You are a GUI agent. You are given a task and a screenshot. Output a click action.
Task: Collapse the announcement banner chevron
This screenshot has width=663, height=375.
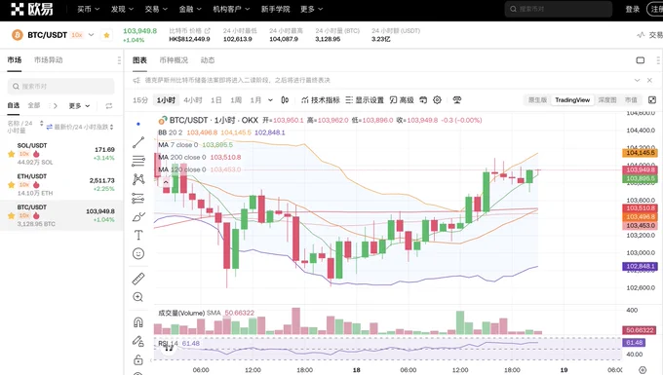click(637, 80)
